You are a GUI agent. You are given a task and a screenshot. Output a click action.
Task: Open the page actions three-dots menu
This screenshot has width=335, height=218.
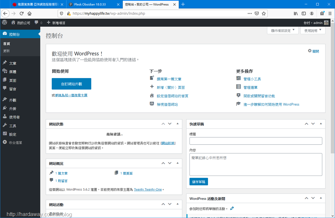coord(250,13)
